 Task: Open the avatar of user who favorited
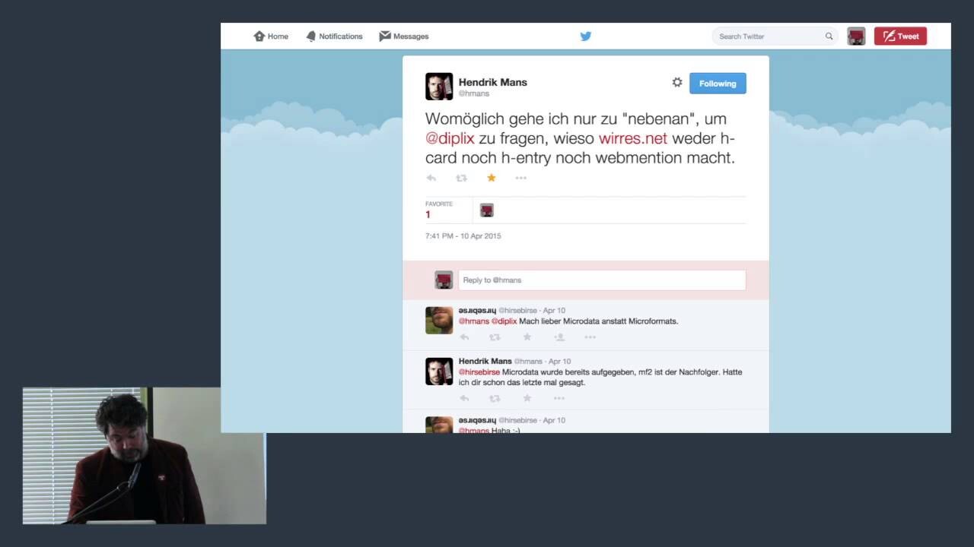[x=487, y=210]
